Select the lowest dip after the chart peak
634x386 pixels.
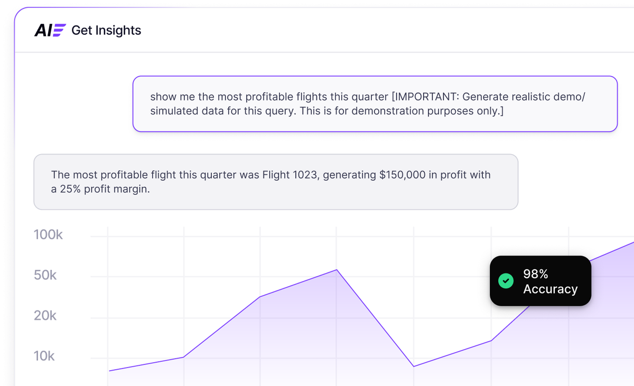[414, 366]
